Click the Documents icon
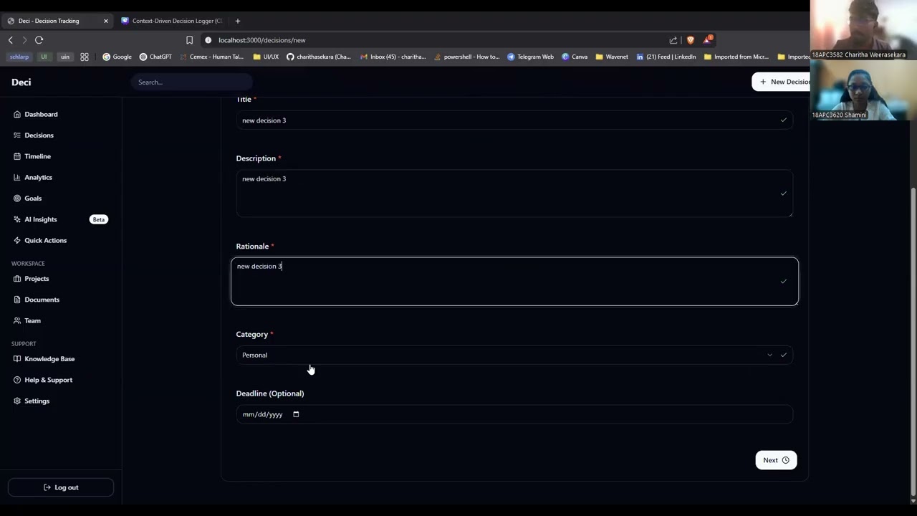 click(x=17, y=300)
